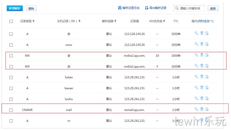The height and width of the screenshot is (131, 231).
Task: Delete the luohu record
Action: [202, 98]
